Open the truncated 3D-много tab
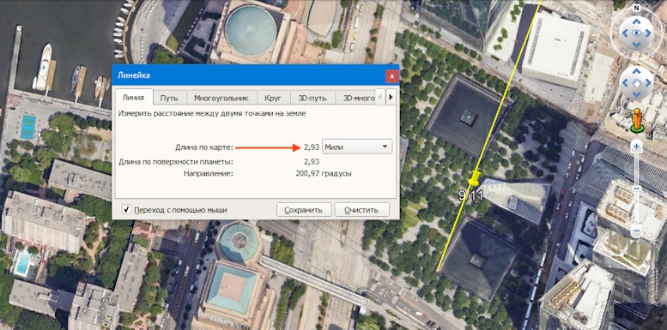 (x=355, y=98)
